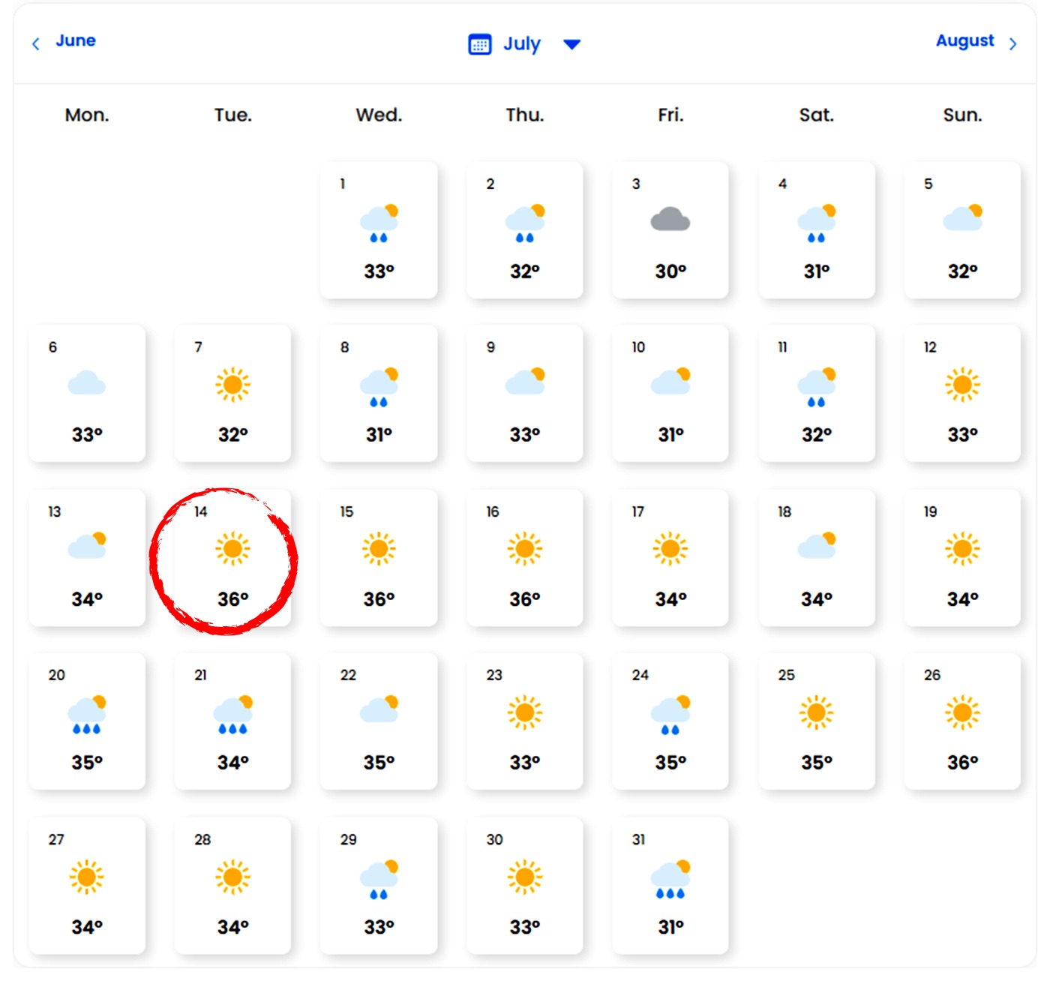Click the heavy rain icon on July 20
This screenshot has height=981, width=1050.
pos(88,712)
